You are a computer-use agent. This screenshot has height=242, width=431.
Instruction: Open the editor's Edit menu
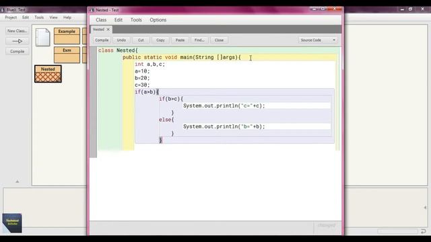point(119,19)
